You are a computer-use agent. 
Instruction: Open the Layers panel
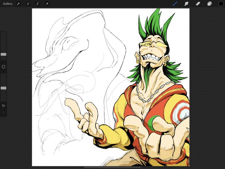pyautogui.click(x=209, y=4)
